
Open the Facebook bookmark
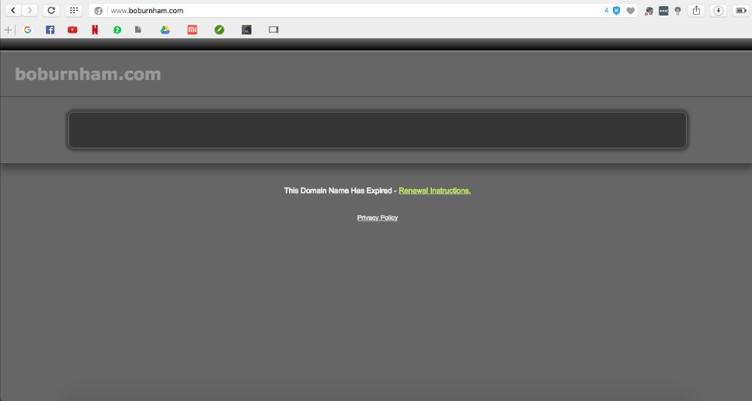coord(50,30)
